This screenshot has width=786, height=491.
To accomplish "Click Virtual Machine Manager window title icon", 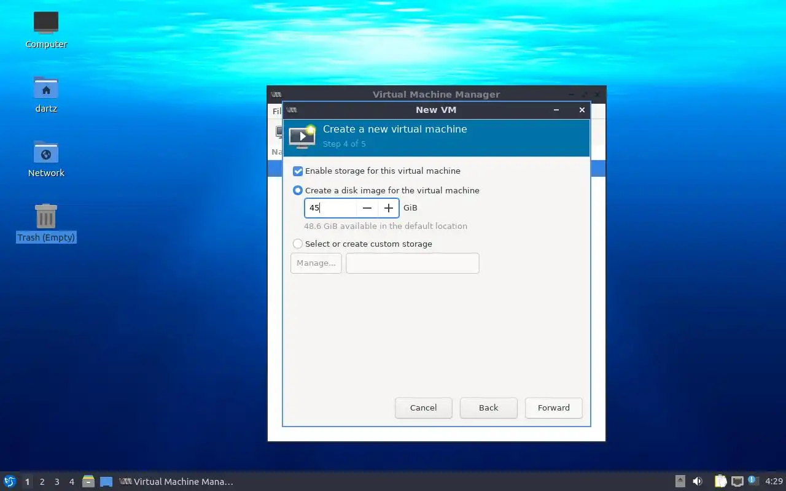I will [276, 95].
